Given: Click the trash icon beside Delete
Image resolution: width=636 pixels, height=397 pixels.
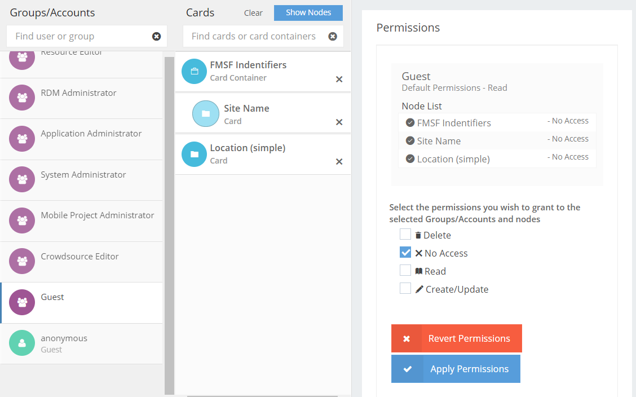Looking at the screenshot, I should click(417, 235).
